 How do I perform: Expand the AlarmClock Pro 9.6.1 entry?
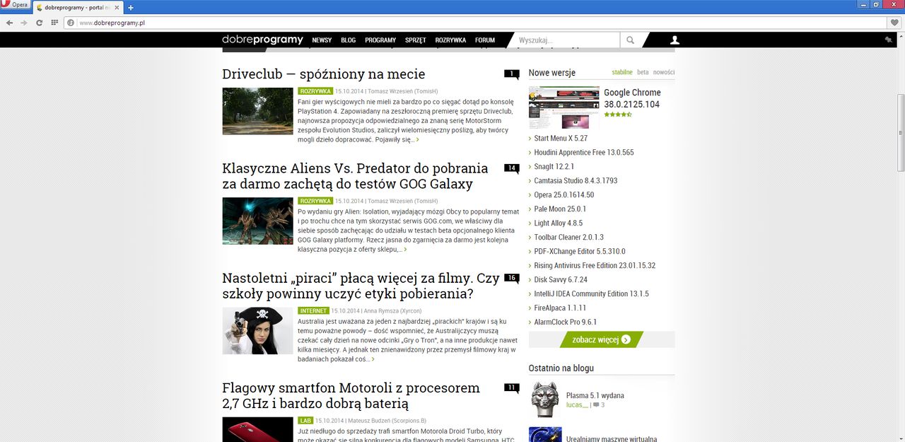pos(567,322)
